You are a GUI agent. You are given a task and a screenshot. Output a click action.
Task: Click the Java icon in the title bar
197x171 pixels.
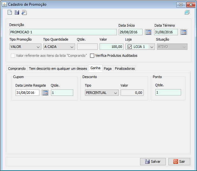pyautogui.click(x=4, y=4)
